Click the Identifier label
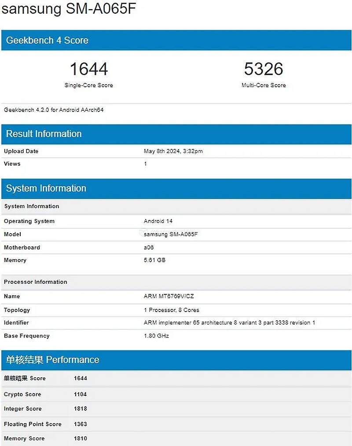The height and width of the screenshot is (446, 352). point(16,323)
